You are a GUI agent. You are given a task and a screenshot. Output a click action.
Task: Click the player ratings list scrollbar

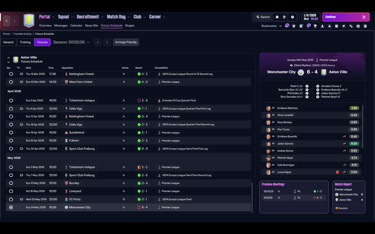363,126
